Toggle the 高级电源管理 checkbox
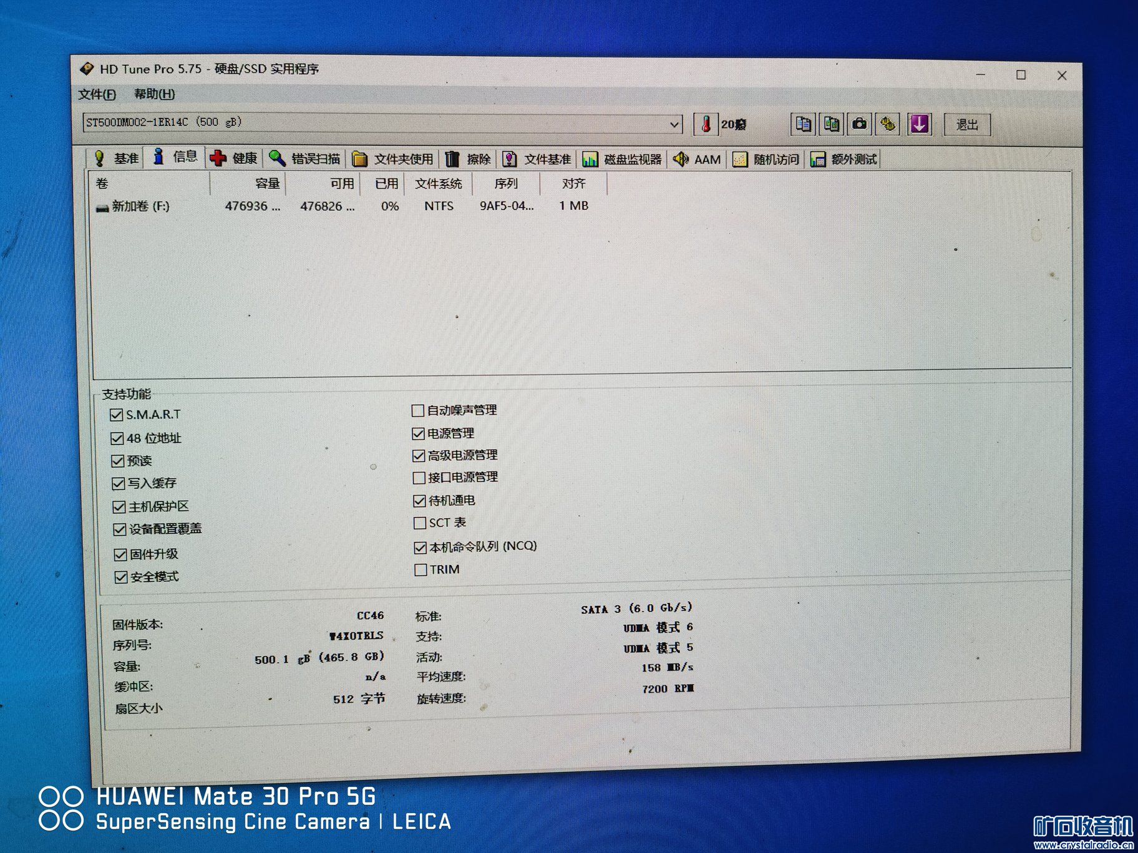 pyautogui.click(x=419, y=456)
